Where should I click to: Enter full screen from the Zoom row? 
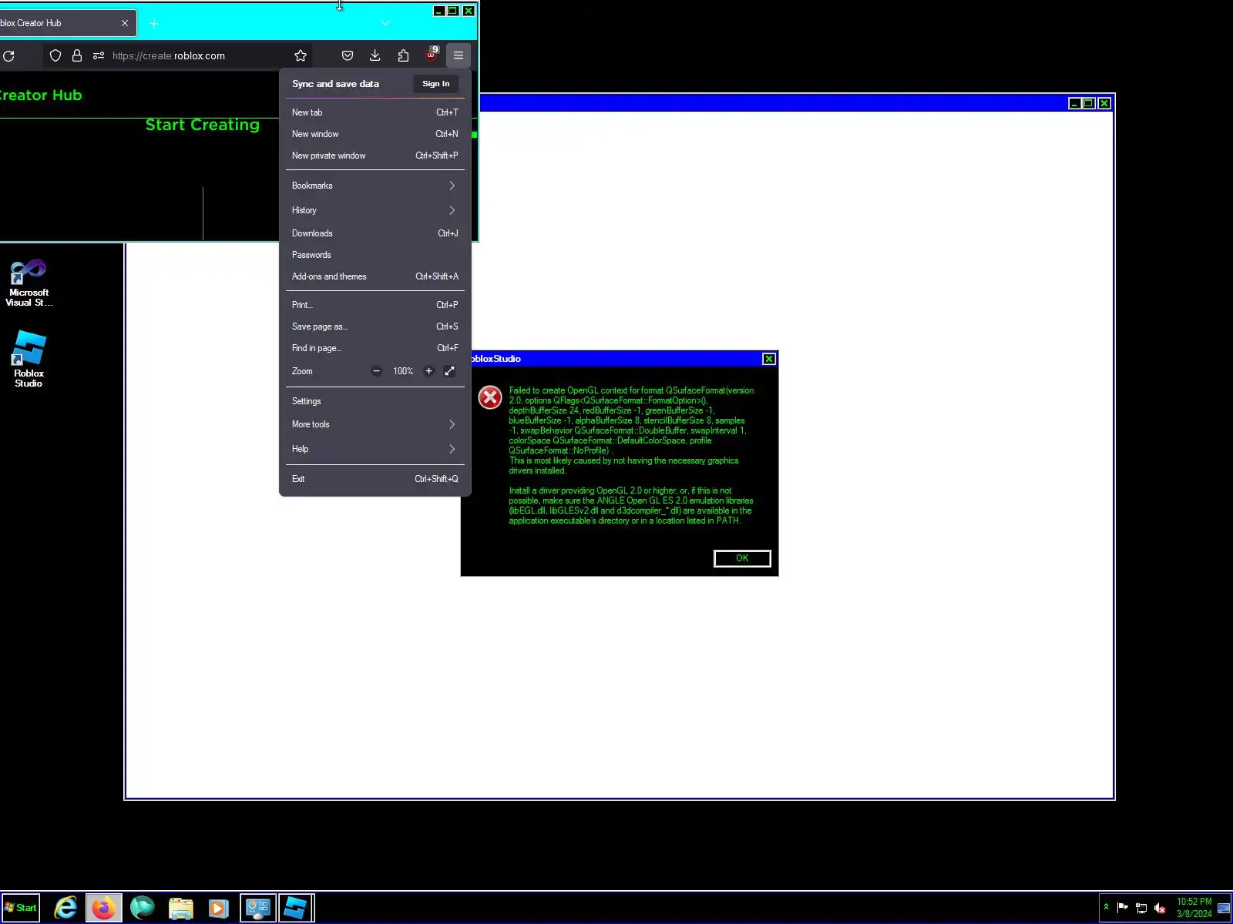click(x=450, y=371)
